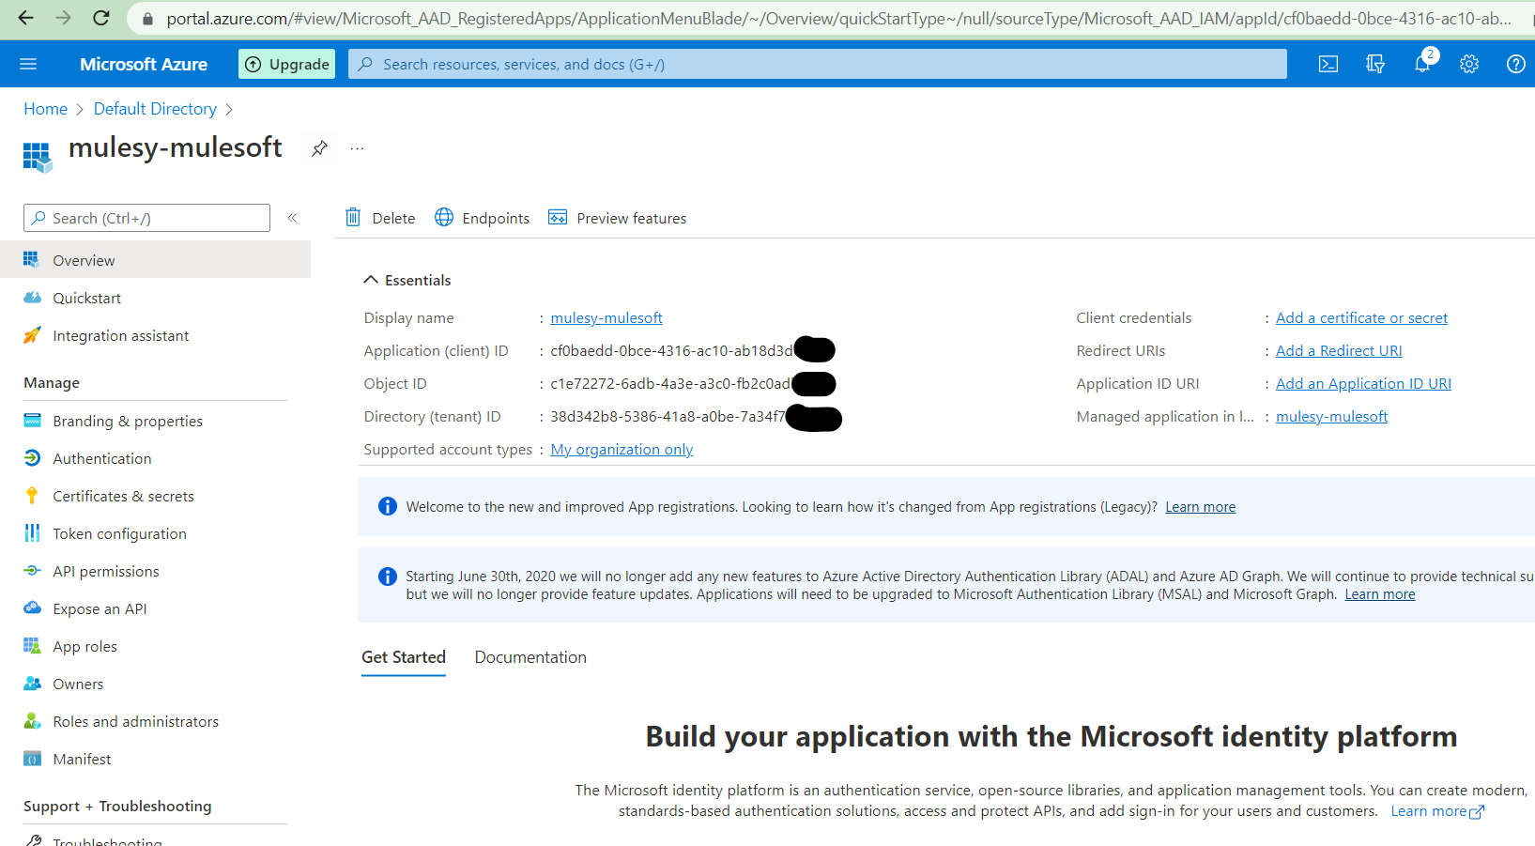Viewport: 1535px width, 846px height.
Task: Click the Upgrade button
Action: [287, 64]
